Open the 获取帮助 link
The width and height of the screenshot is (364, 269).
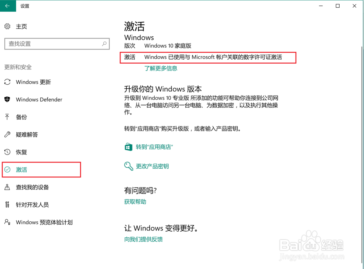(135, 202)
